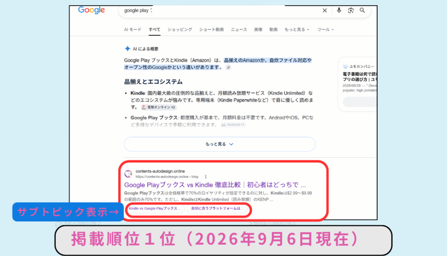Click the contents-autodesign.online site favicon

coord(128,173)
